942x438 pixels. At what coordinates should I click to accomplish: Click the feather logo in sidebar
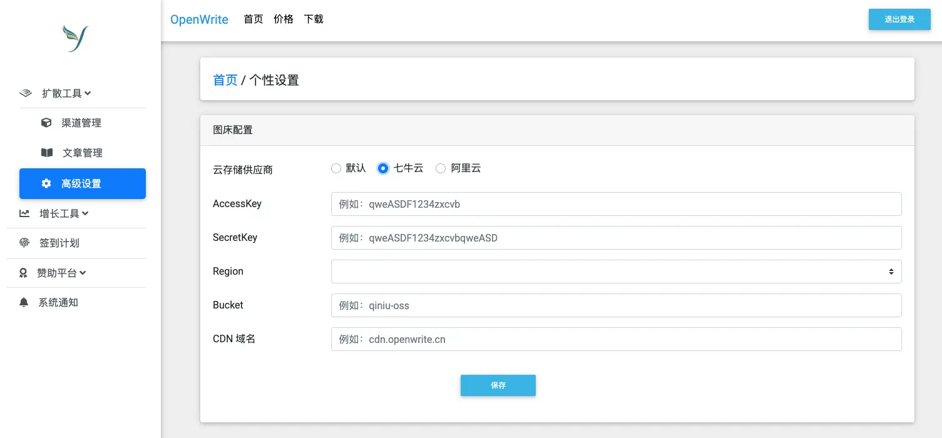click(x=76, y=39)
